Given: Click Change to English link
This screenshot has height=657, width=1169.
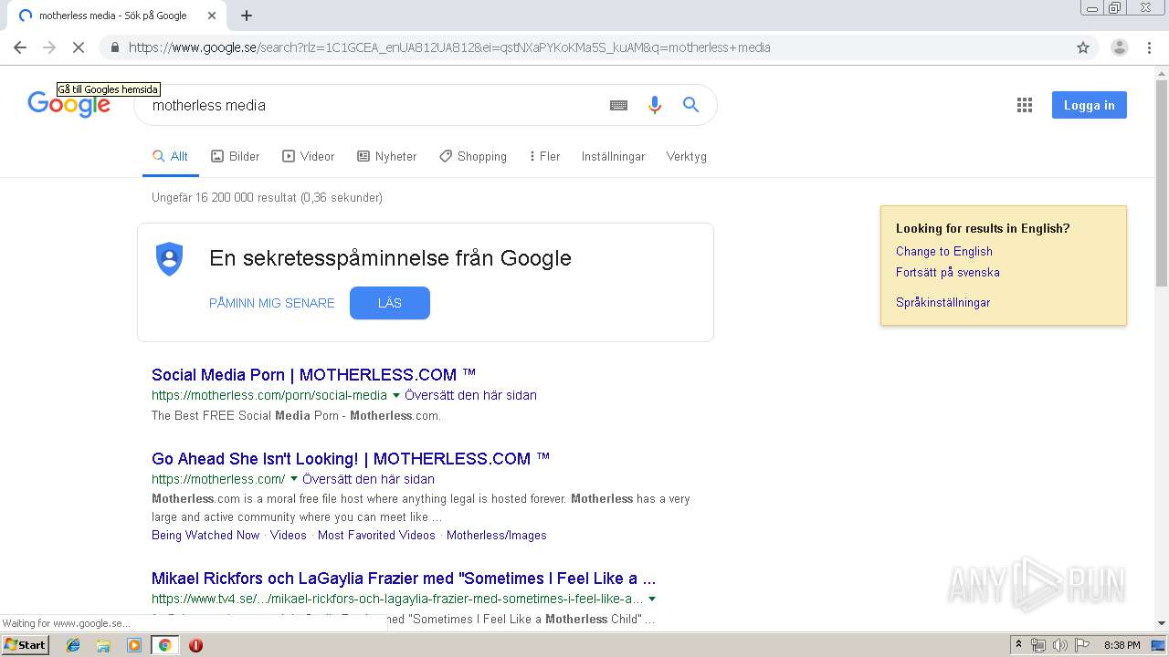Looking at the screenshot, I should pos(944,251).
